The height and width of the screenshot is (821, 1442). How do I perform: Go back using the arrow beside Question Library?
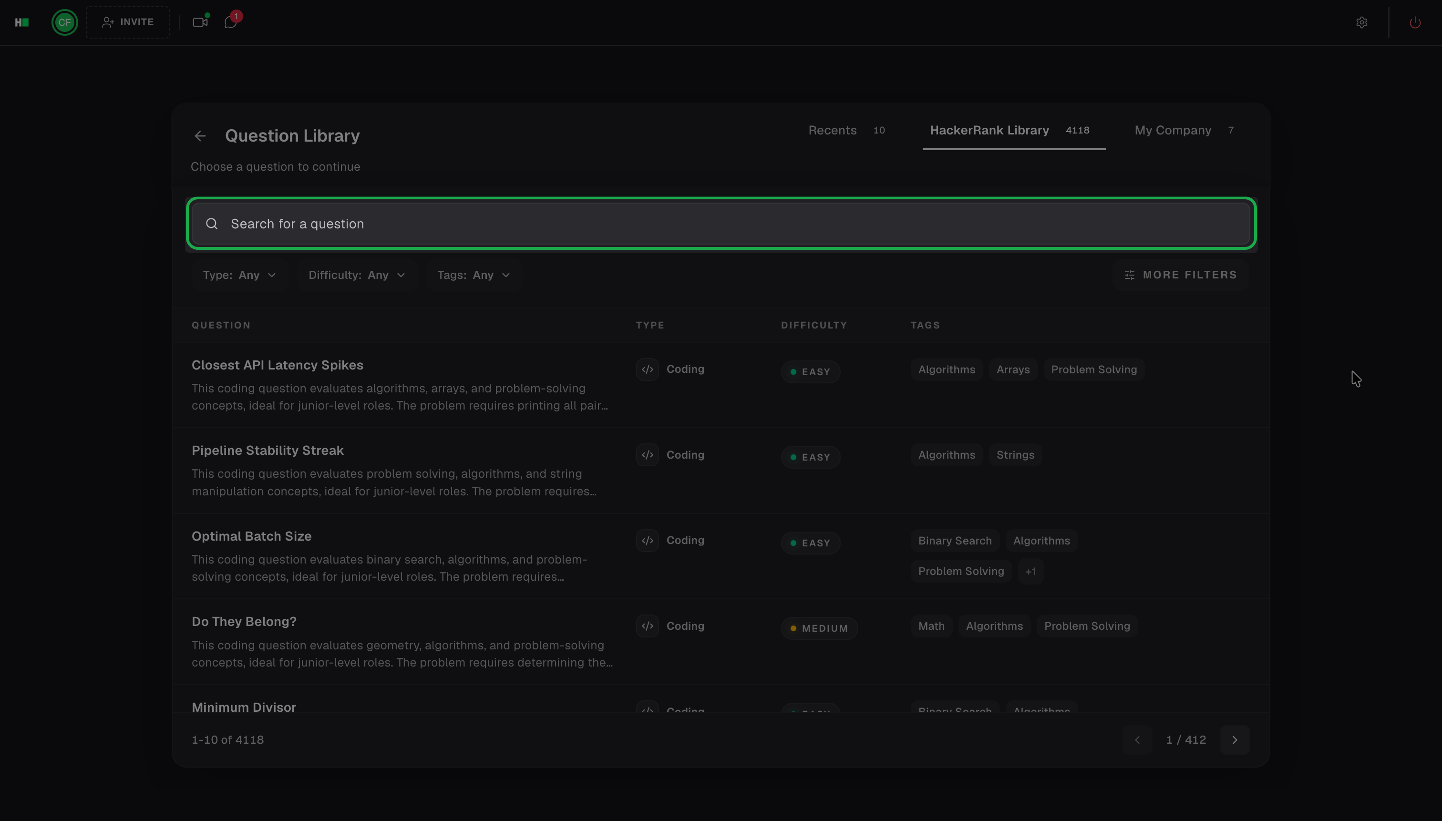coord(200,136)
